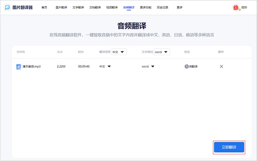Open the 更多 navigation menu

click(180, 7)
